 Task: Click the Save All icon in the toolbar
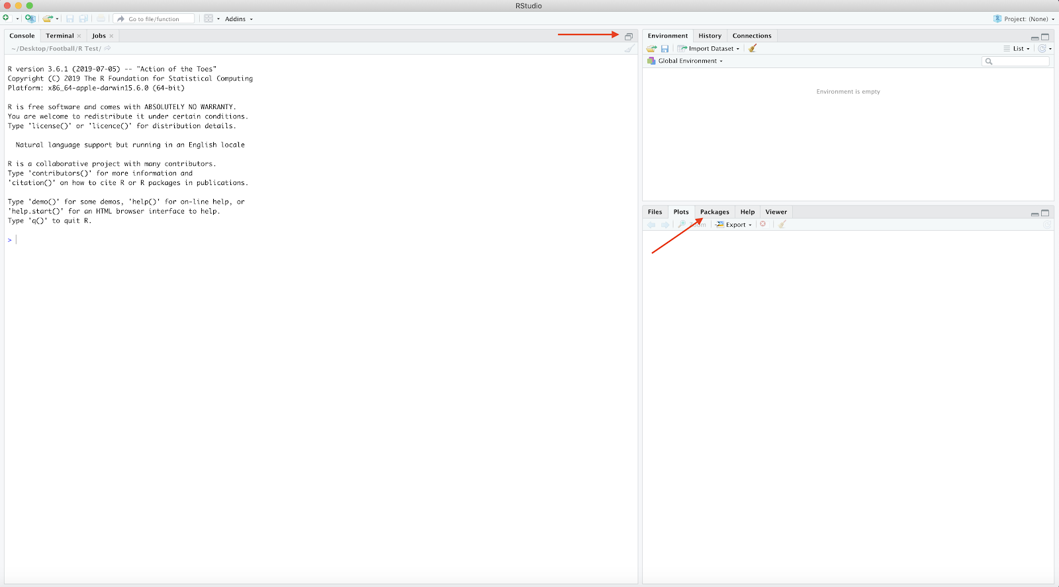(x=83, y=19)
